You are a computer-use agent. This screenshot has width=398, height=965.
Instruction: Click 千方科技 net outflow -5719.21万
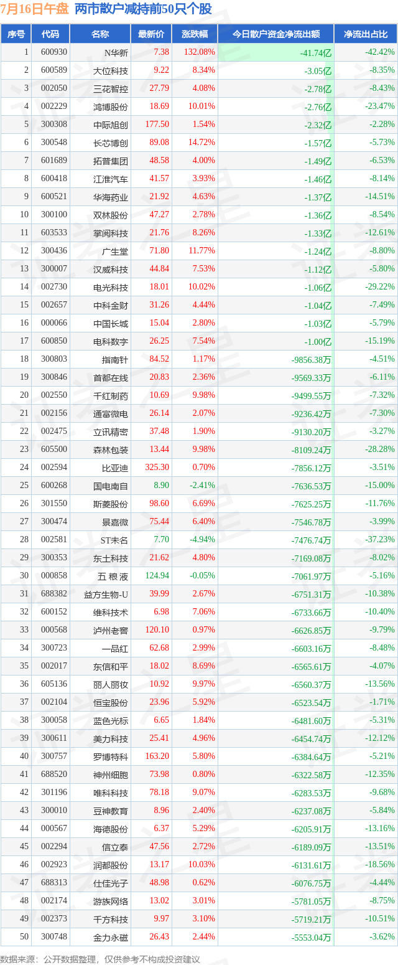312,919
